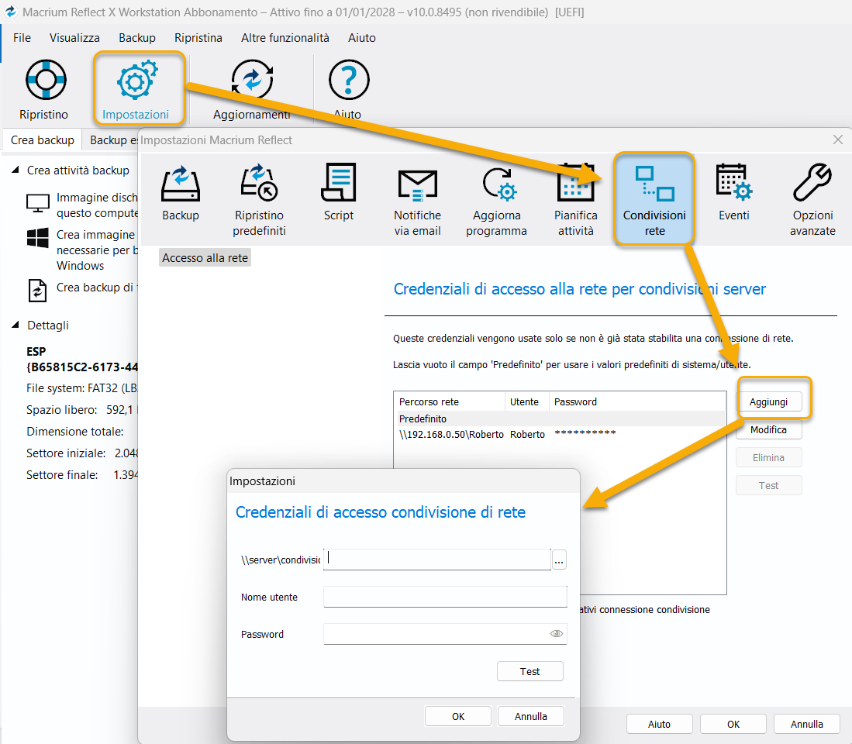Focus the Nome utente input field

click(x=445, y=597)
